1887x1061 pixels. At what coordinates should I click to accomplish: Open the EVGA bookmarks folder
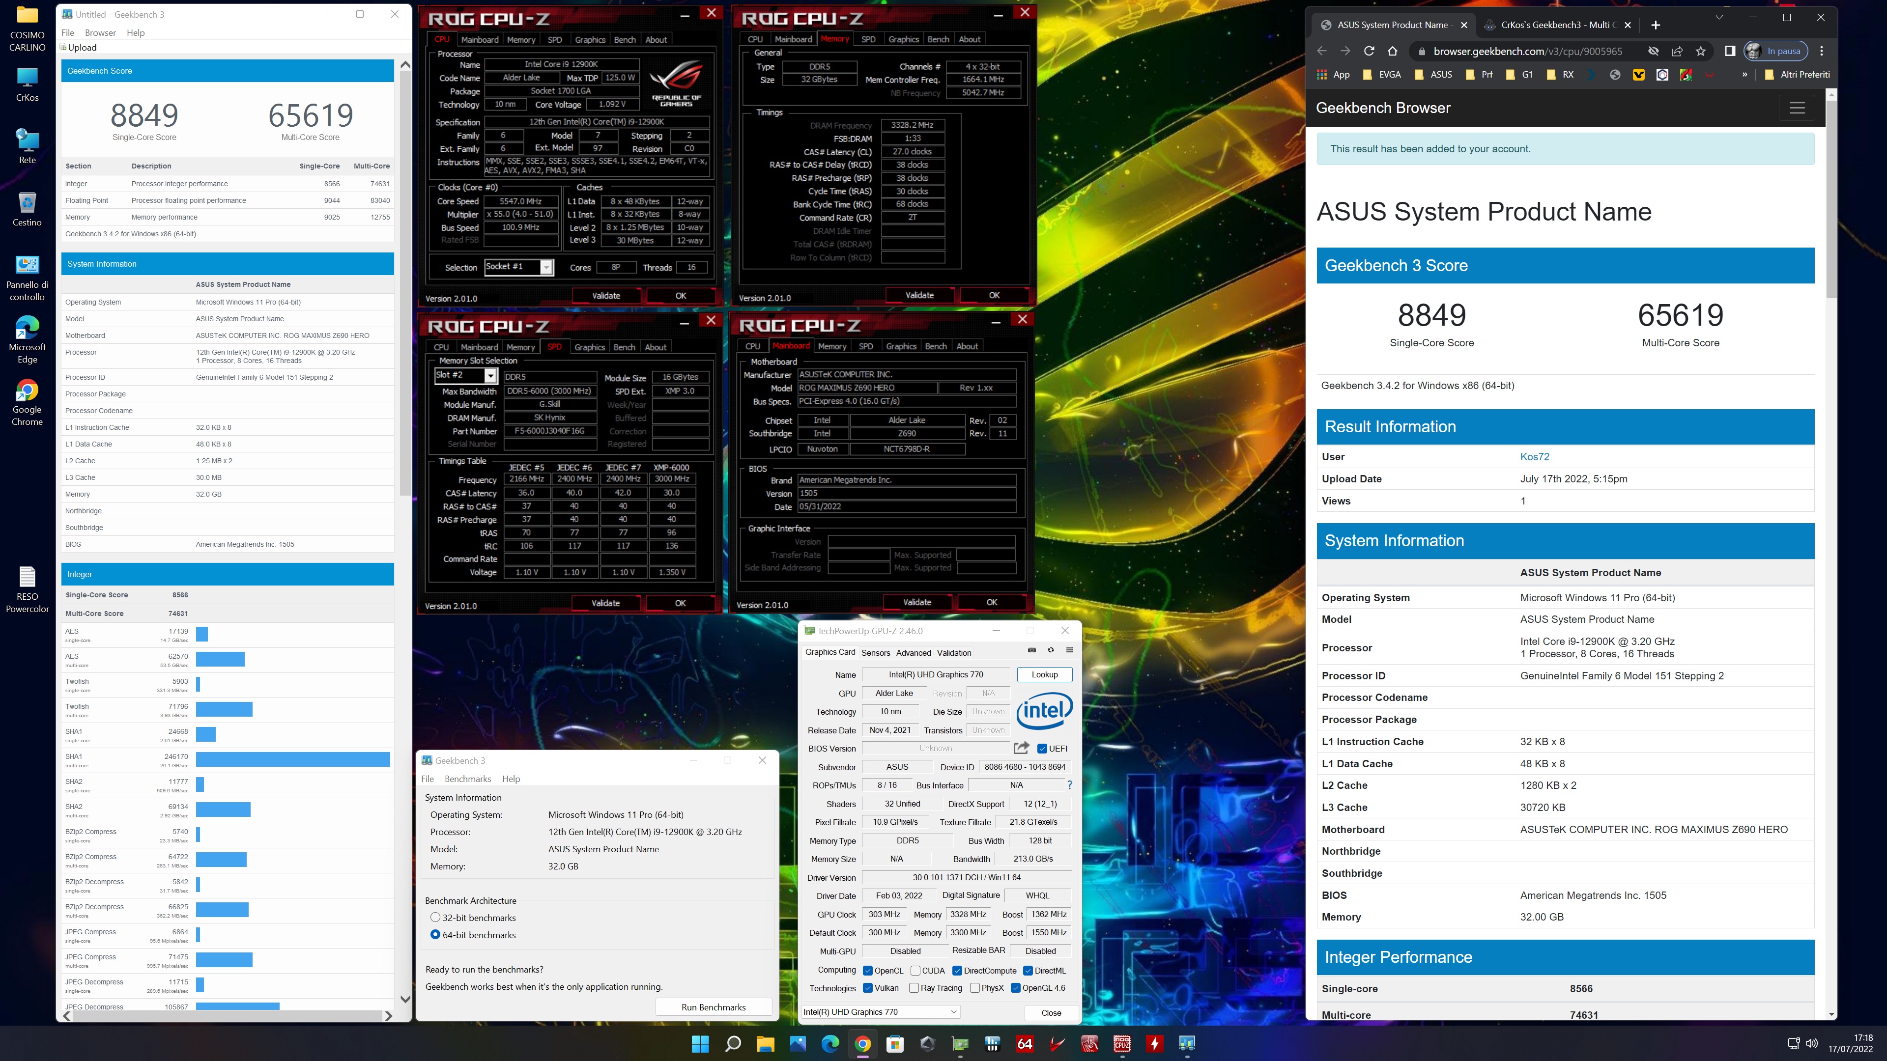pyautogui.click(x=1381, y=75)
